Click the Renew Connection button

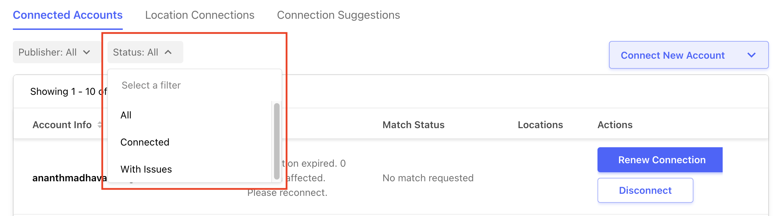point(660,160)
